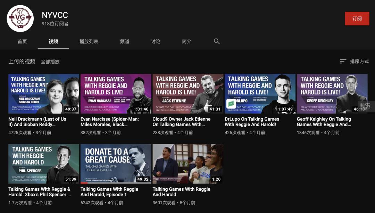The image size is (375, 213).
Task: Open Donate To A Great Cause thumbnail
Action: pyautogui.click(x=116, y=164)
